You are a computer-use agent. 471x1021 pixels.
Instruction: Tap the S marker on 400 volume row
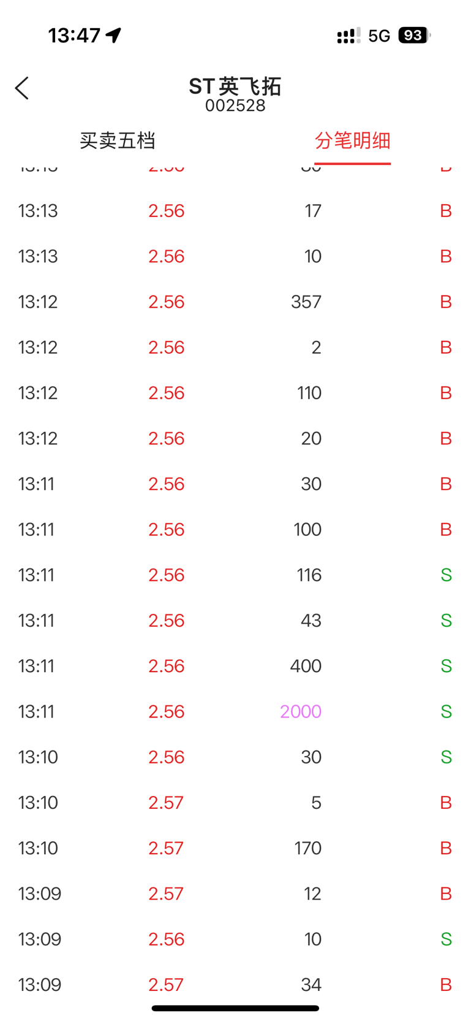coord(446,666)
